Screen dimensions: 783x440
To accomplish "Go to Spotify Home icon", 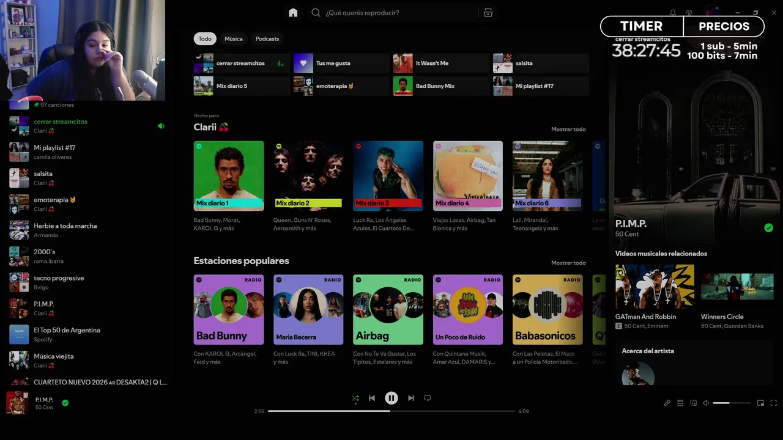I will (293, 13).
